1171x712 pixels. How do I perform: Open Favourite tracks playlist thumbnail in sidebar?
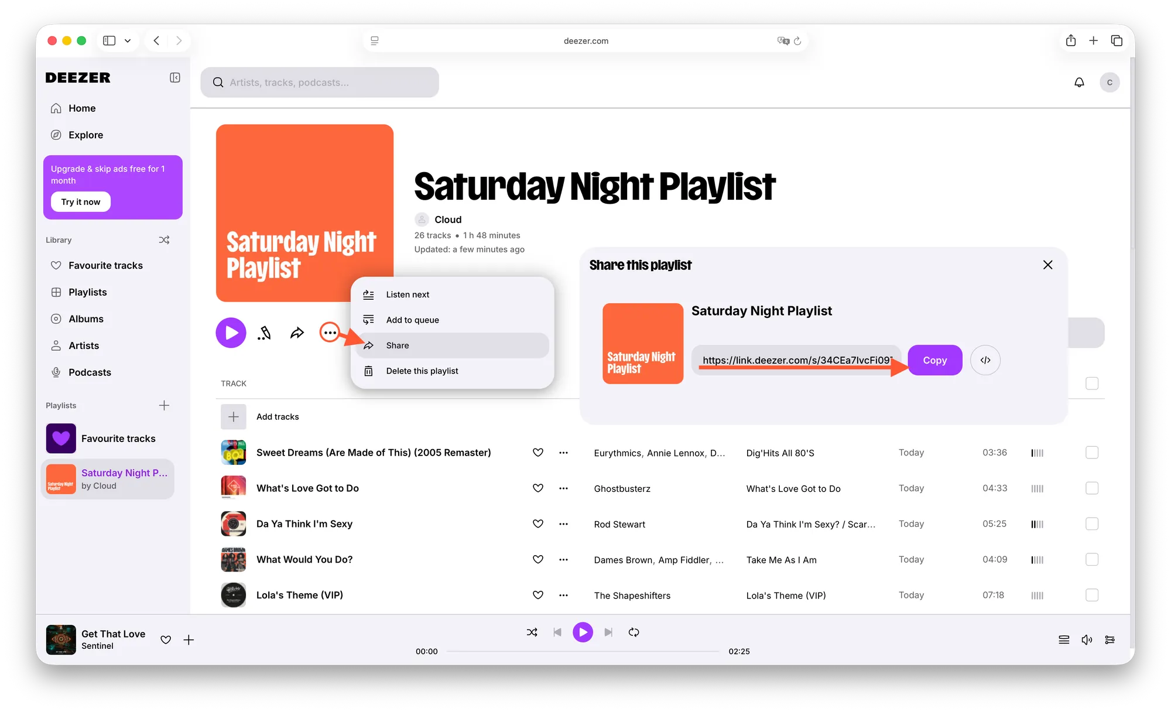pos(61,439)
